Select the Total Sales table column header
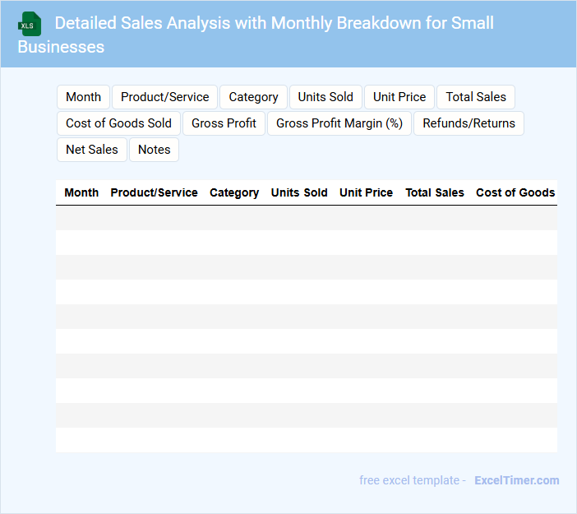This screenshot has width=577, height=514. (x=435, y=192)
